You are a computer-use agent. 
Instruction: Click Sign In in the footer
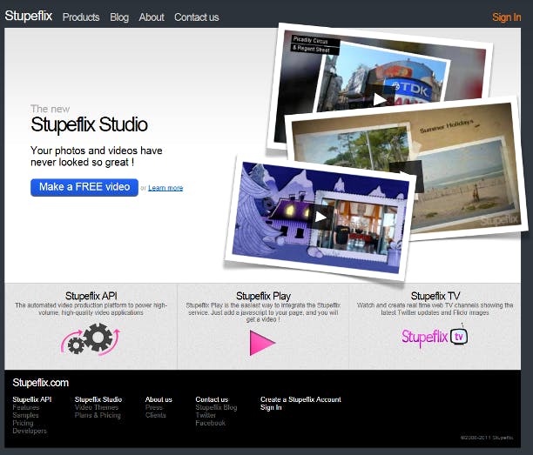(271, 407)
